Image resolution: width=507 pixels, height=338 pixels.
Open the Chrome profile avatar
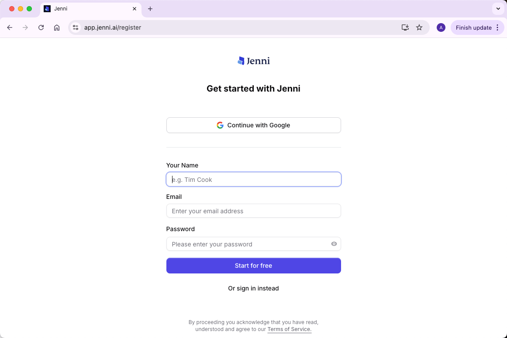[441, 27]
